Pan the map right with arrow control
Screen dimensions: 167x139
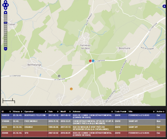[x=7, y=5]
